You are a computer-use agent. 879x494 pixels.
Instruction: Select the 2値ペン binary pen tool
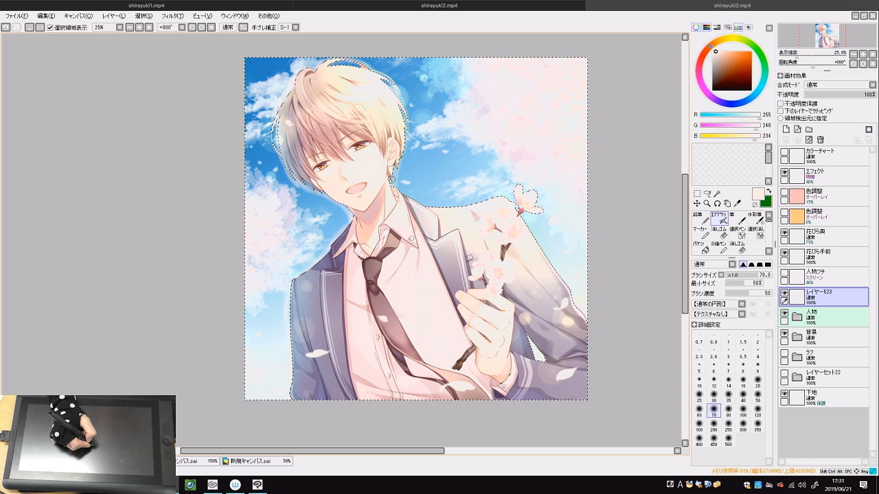pyautogui.click(x=719, y=248)
